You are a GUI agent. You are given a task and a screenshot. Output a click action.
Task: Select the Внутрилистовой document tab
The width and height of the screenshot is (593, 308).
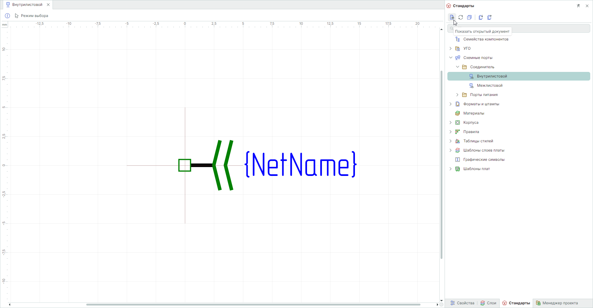click(x=27, y=5)
